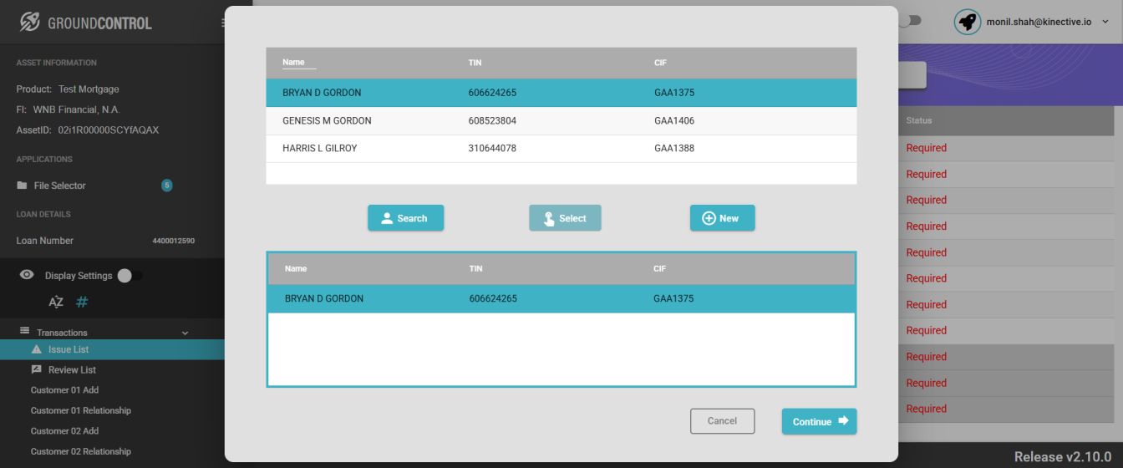
Task: Click the TIN header in upper table
Action: [475, 63]
